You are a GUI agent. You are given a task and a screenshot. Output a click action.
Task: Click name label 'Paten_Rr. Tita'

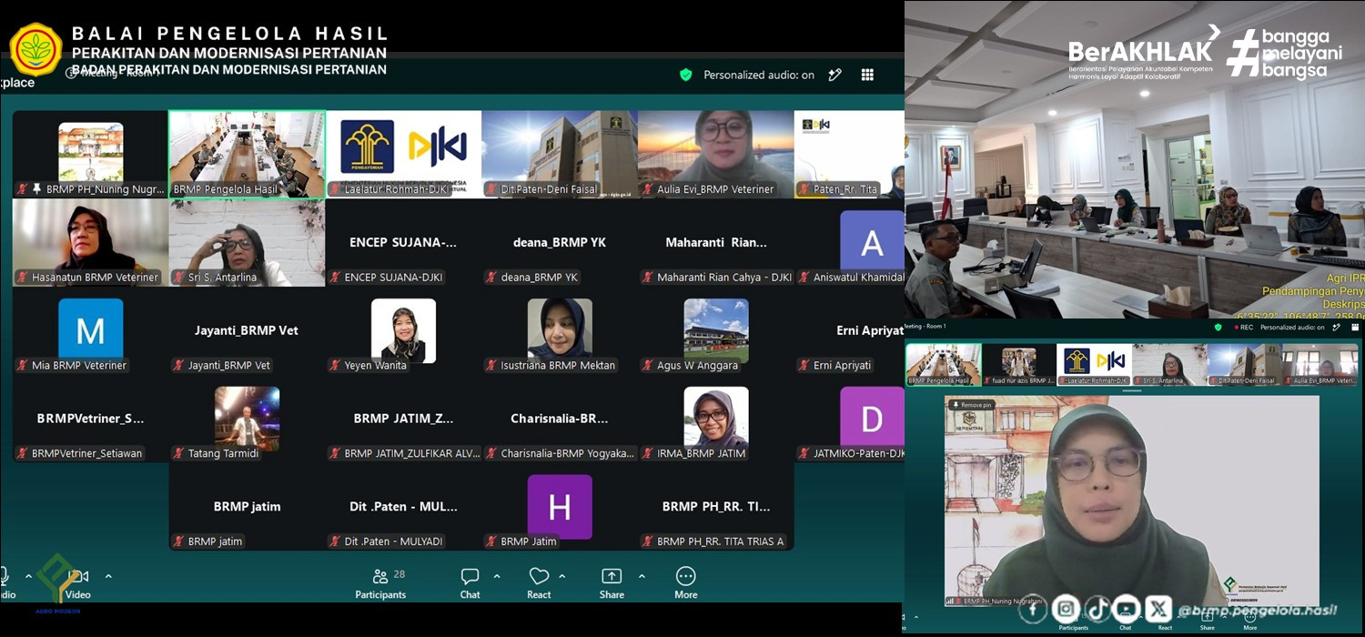pos(845,189)
